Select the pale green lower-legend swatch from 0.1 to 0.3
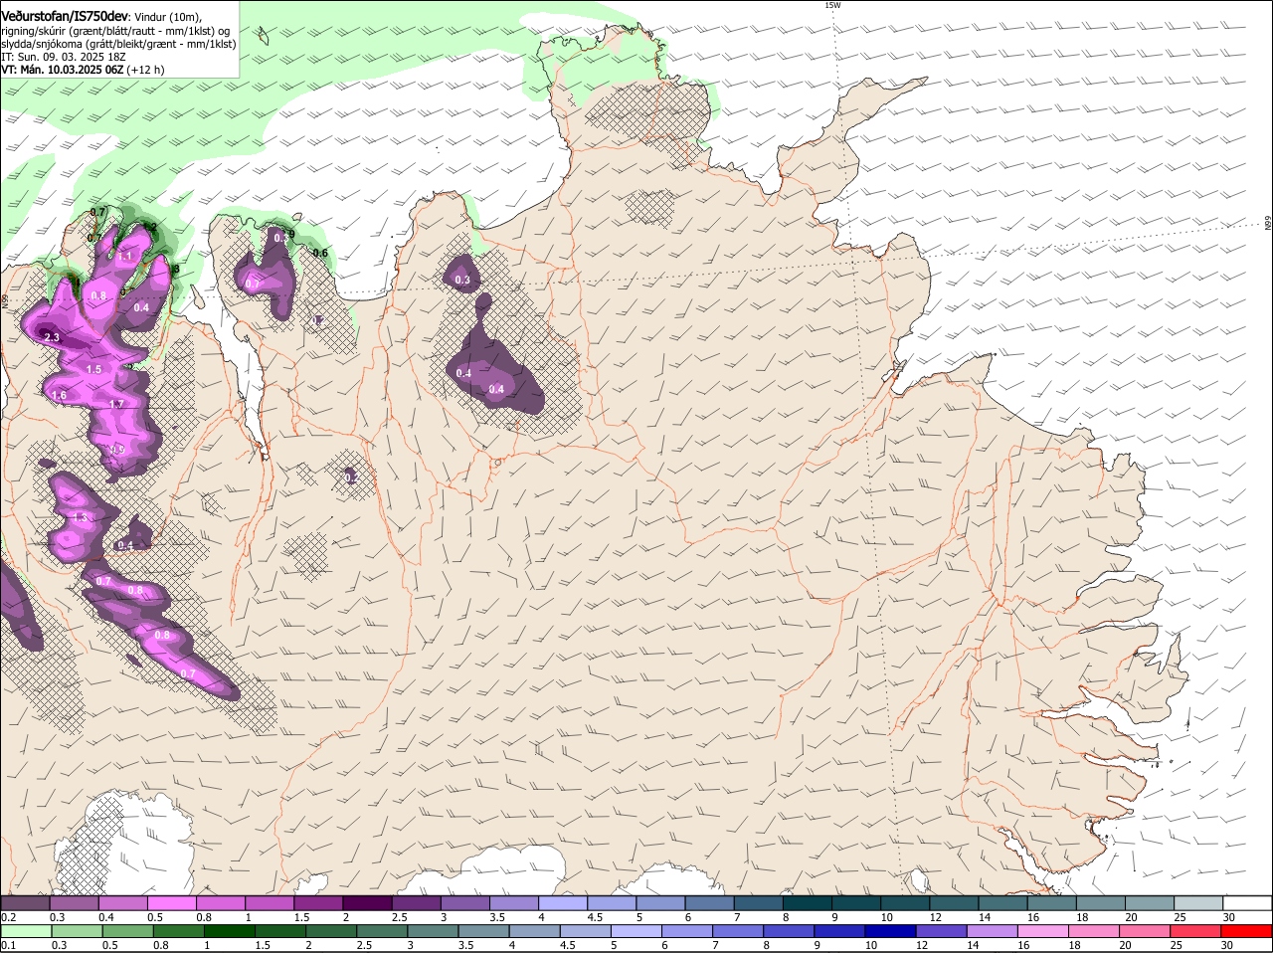 pos(25,930)
